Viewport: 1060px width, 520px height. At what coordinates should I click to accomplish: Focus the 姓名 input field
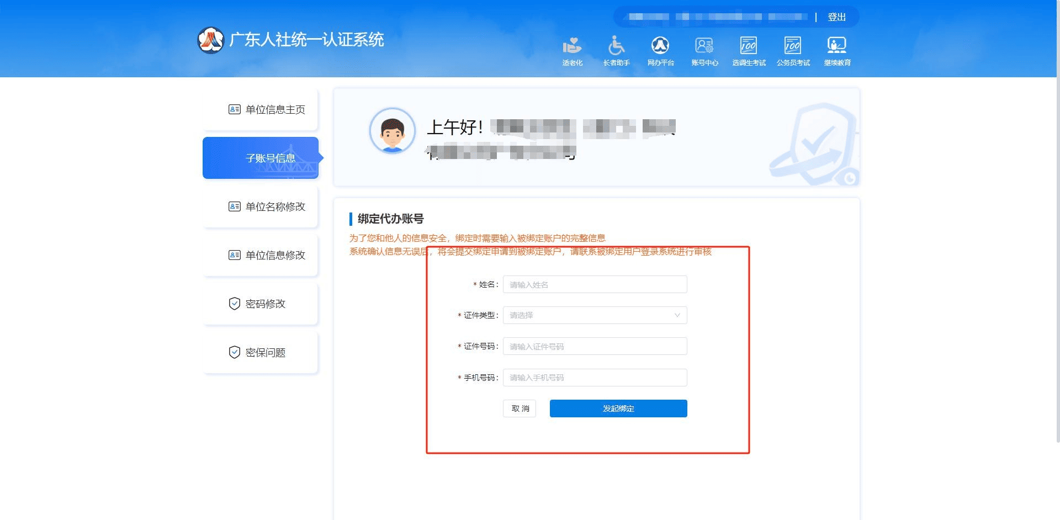click(595, 284)
